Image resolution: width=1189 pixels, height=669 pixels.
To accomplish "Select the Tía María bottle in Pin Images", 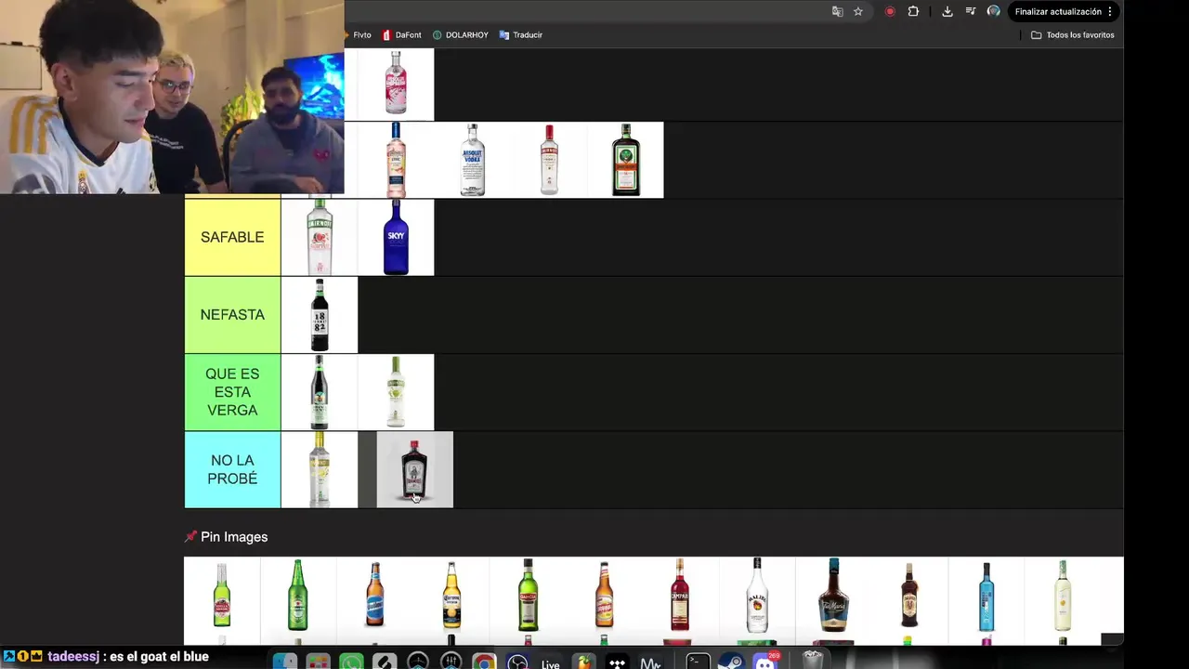I will tap(833, 595).
